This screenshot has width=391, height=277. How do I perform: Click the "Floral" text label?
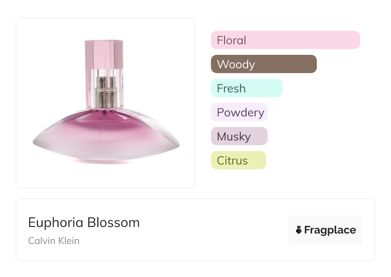click(x=231, y=40)
